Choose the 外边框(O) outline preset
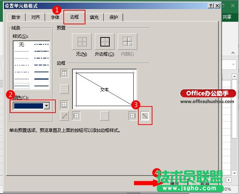The image size is (239, 194). tap(105, 41)
